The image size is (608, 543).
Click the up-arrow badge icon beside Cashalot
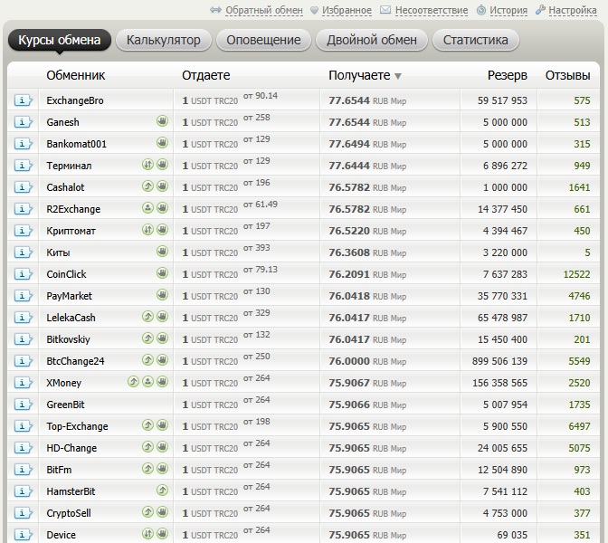pos(147,186)
